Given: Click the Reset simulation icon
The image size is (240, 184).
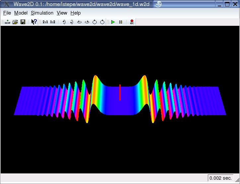Looking at the screenshot, I should point(7,22).
